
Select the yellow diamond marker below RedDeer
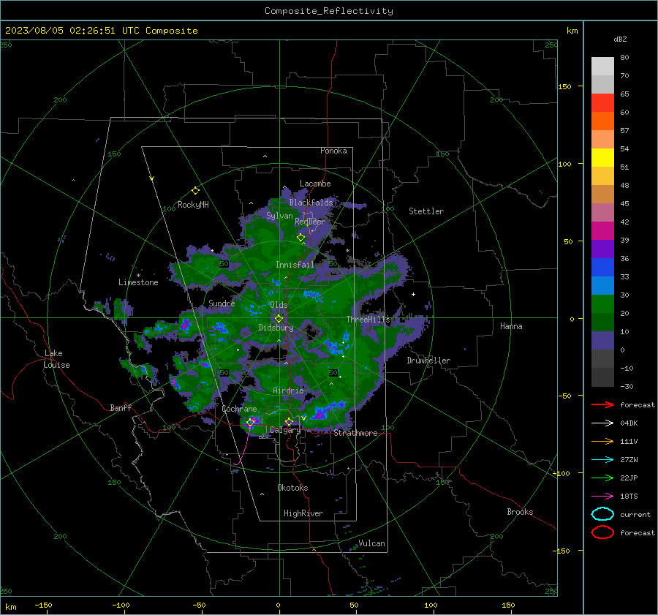point(301,238)
